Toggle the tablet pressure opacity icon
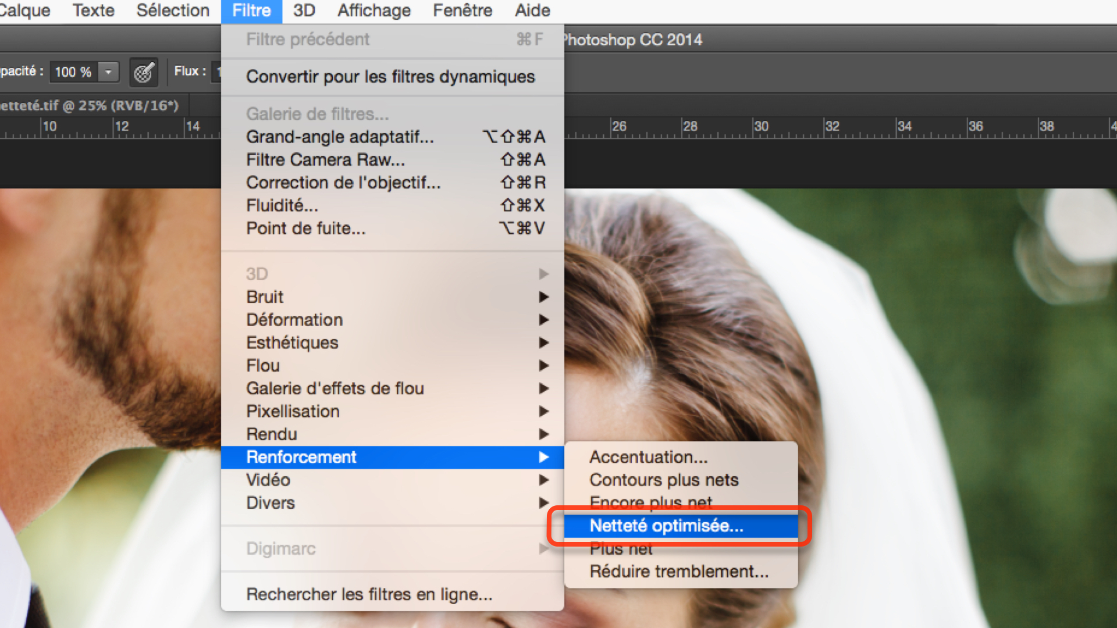The height and width of the screenshot is (628, 1117). 143,72
